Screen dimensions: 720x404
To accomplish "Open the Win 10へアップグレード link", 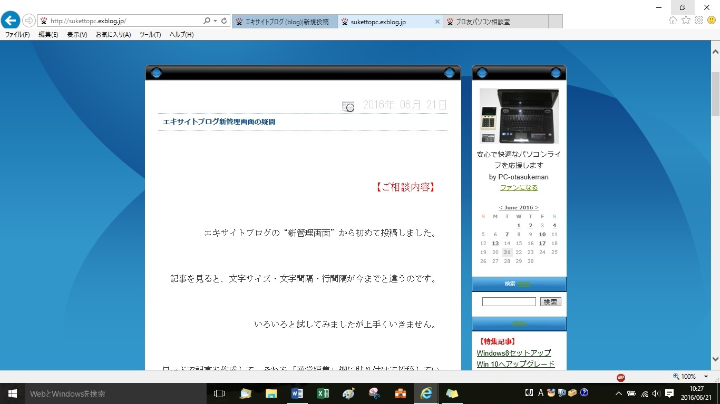I will coord(515,364).
